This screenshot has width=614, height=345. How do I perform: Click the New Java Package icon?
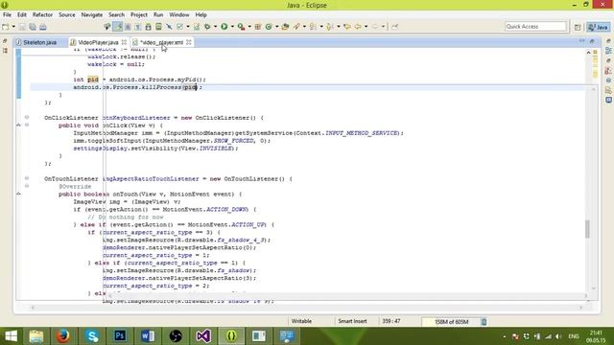point(258,27)
